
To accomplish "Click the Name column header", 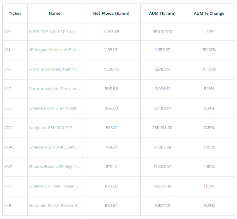I will tap(54, 14).
